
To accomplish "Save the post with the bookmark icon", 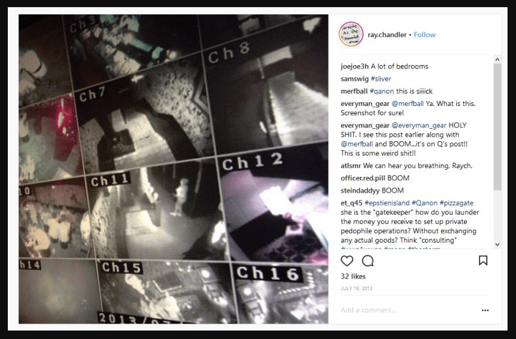I will tap(483, 260).
